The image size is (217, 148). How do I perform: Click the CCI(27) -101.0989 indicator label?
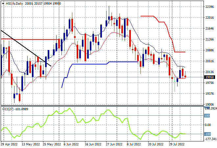(x=15, y=109)
